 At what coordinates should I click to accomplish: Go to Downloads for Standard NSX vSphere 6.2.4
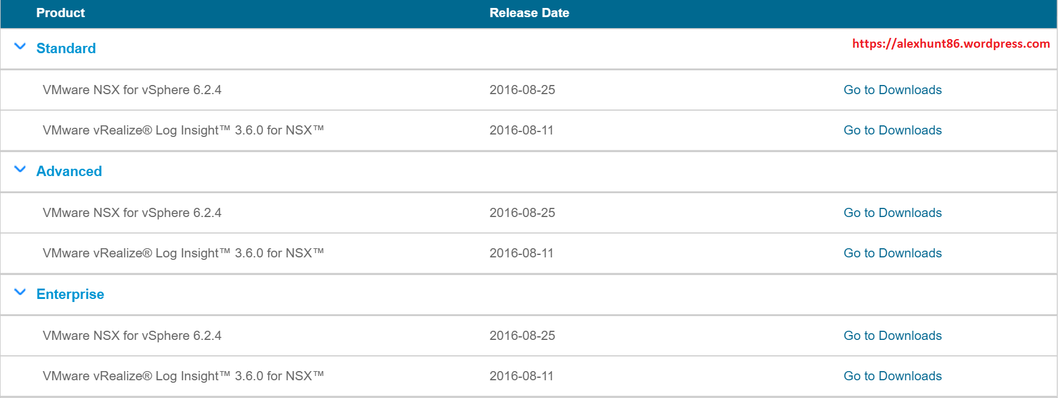(x=892, y=90)
